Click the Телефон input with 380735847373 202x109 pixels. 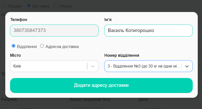(x=54, y=30)
